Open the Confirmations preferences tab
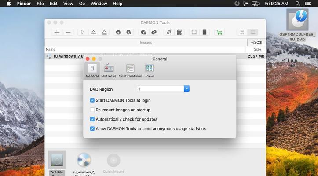 click(x=130, y=71)
